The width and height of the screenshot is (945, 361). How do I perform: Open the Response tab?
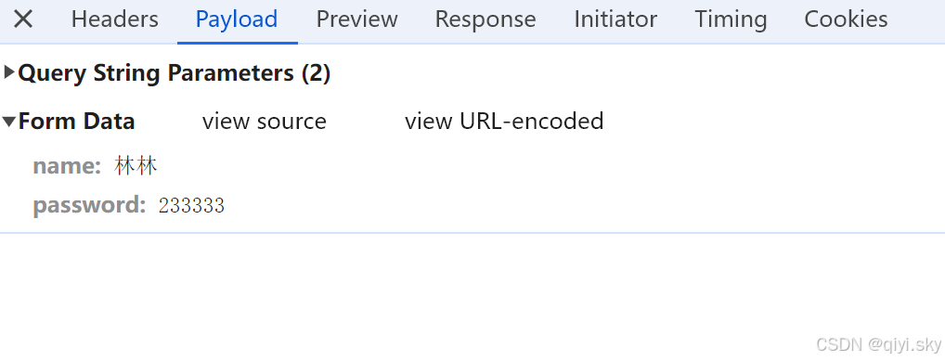[485, 19]
